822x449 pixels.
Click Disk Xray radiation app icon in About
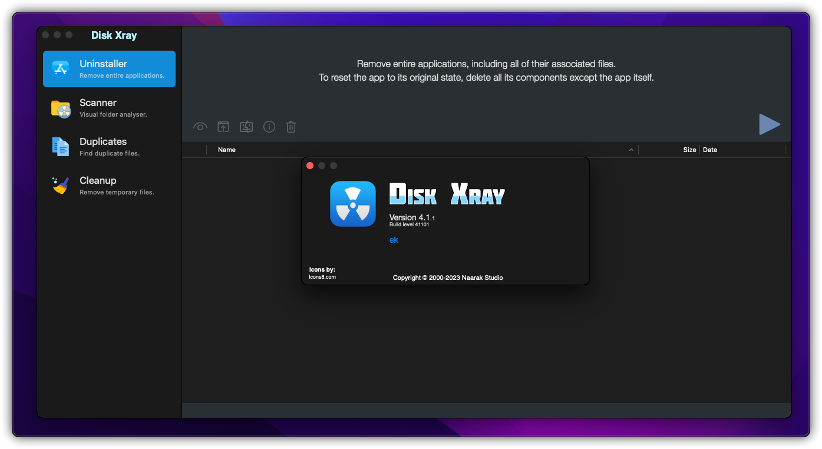click(x=353, y=204)
